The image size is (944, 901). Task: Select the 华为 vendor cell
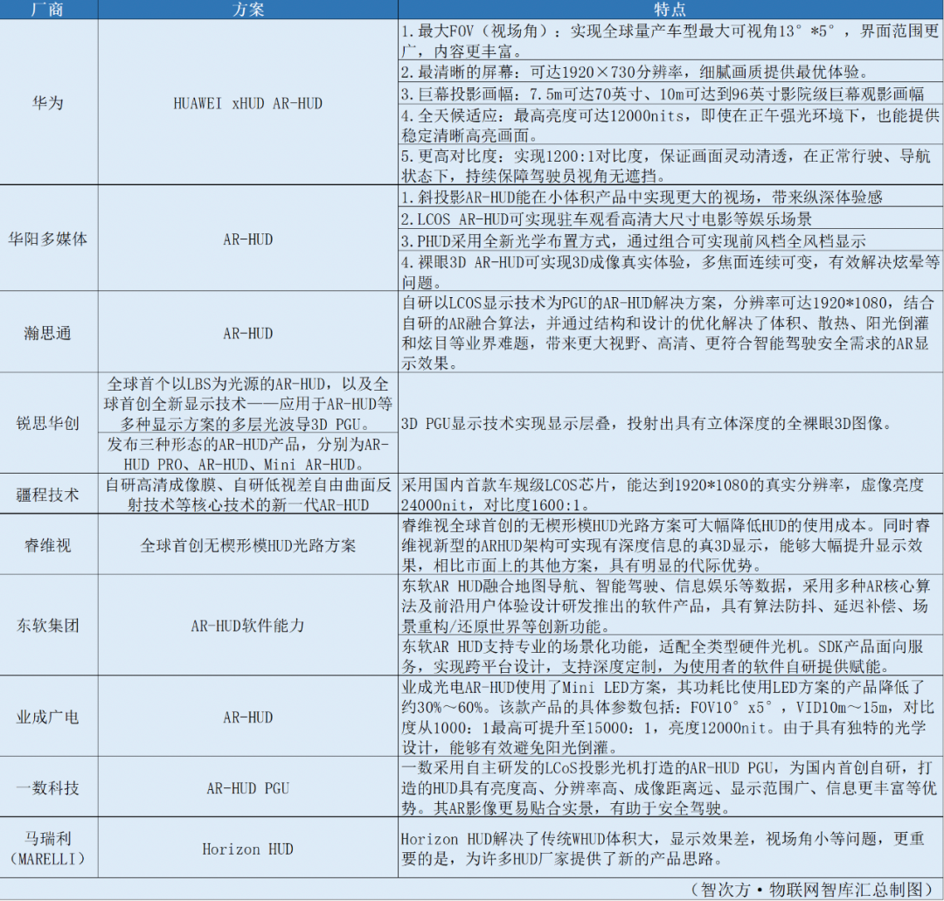point(49,102)
